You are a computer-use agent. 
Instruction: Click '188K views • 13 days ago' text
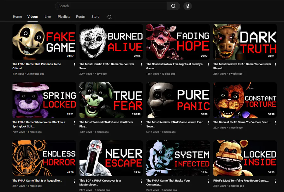(x=161, y=74)
